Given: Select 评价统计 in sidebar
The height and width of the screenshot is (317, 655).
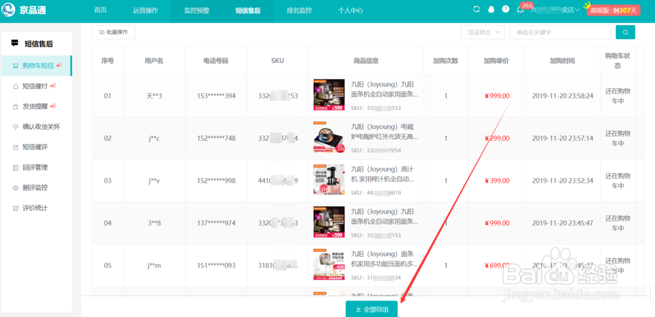Looking at the screenshot, I should (36, 208).
